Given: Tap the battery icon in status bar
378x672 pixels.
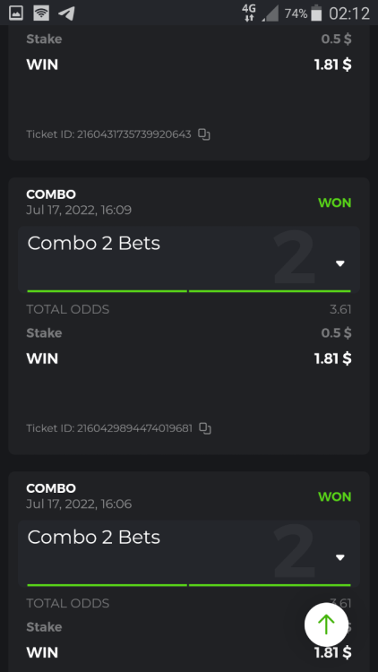Looking at the screenshot, I should click(x=316, y=13).
